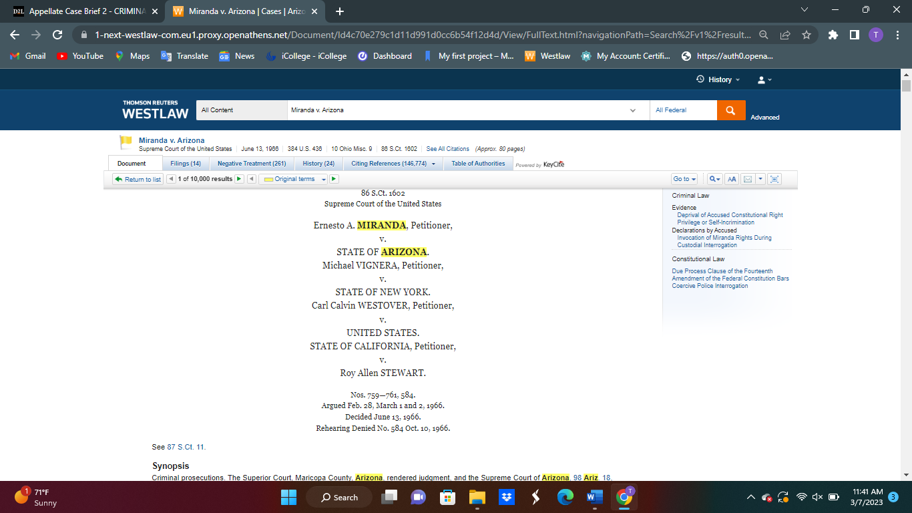Open the Negative Treatment (261) tab
Image resolution: width=912 pixels, height=513 pixels.
252,163
